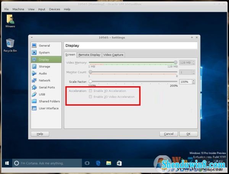Click the Cortana search box
The image size is (229, 174).
tap(47, 163)
